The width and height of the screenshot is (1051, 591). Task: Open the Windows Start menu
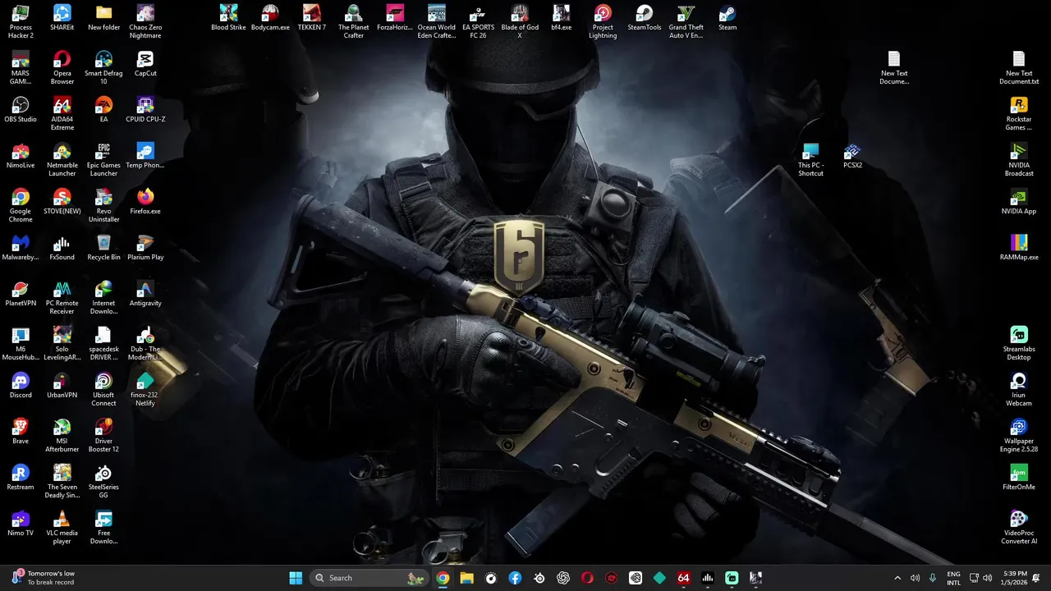[296, 578]
